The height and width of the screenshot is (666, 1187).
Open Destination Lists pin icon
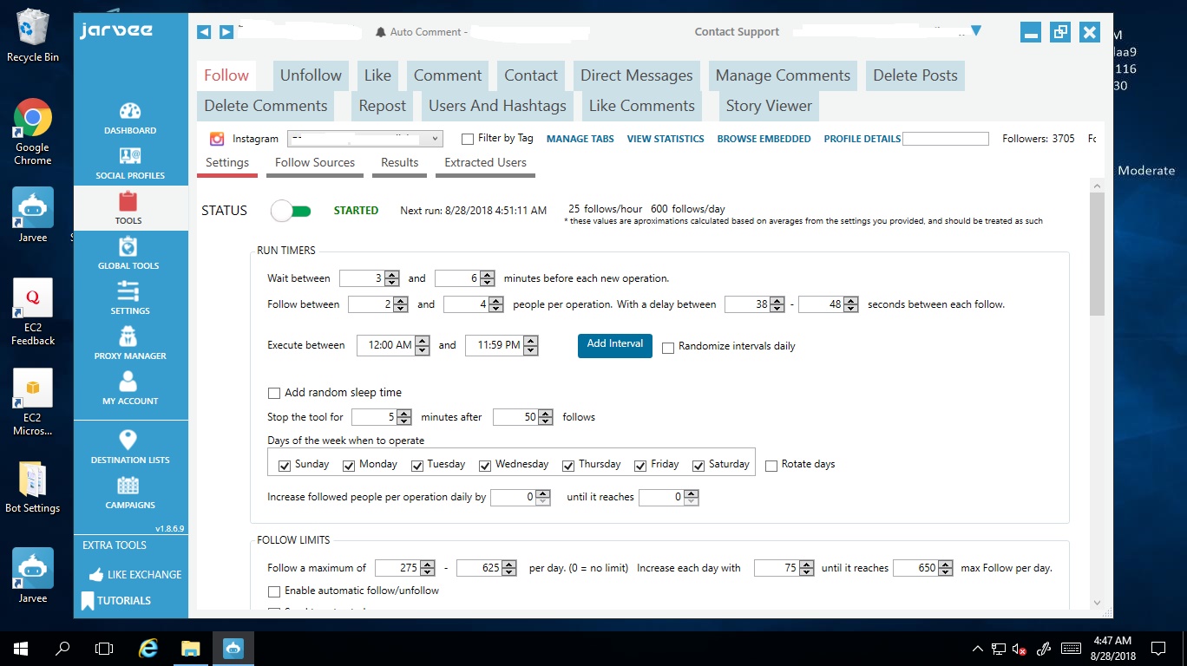[x=128, y=440]
